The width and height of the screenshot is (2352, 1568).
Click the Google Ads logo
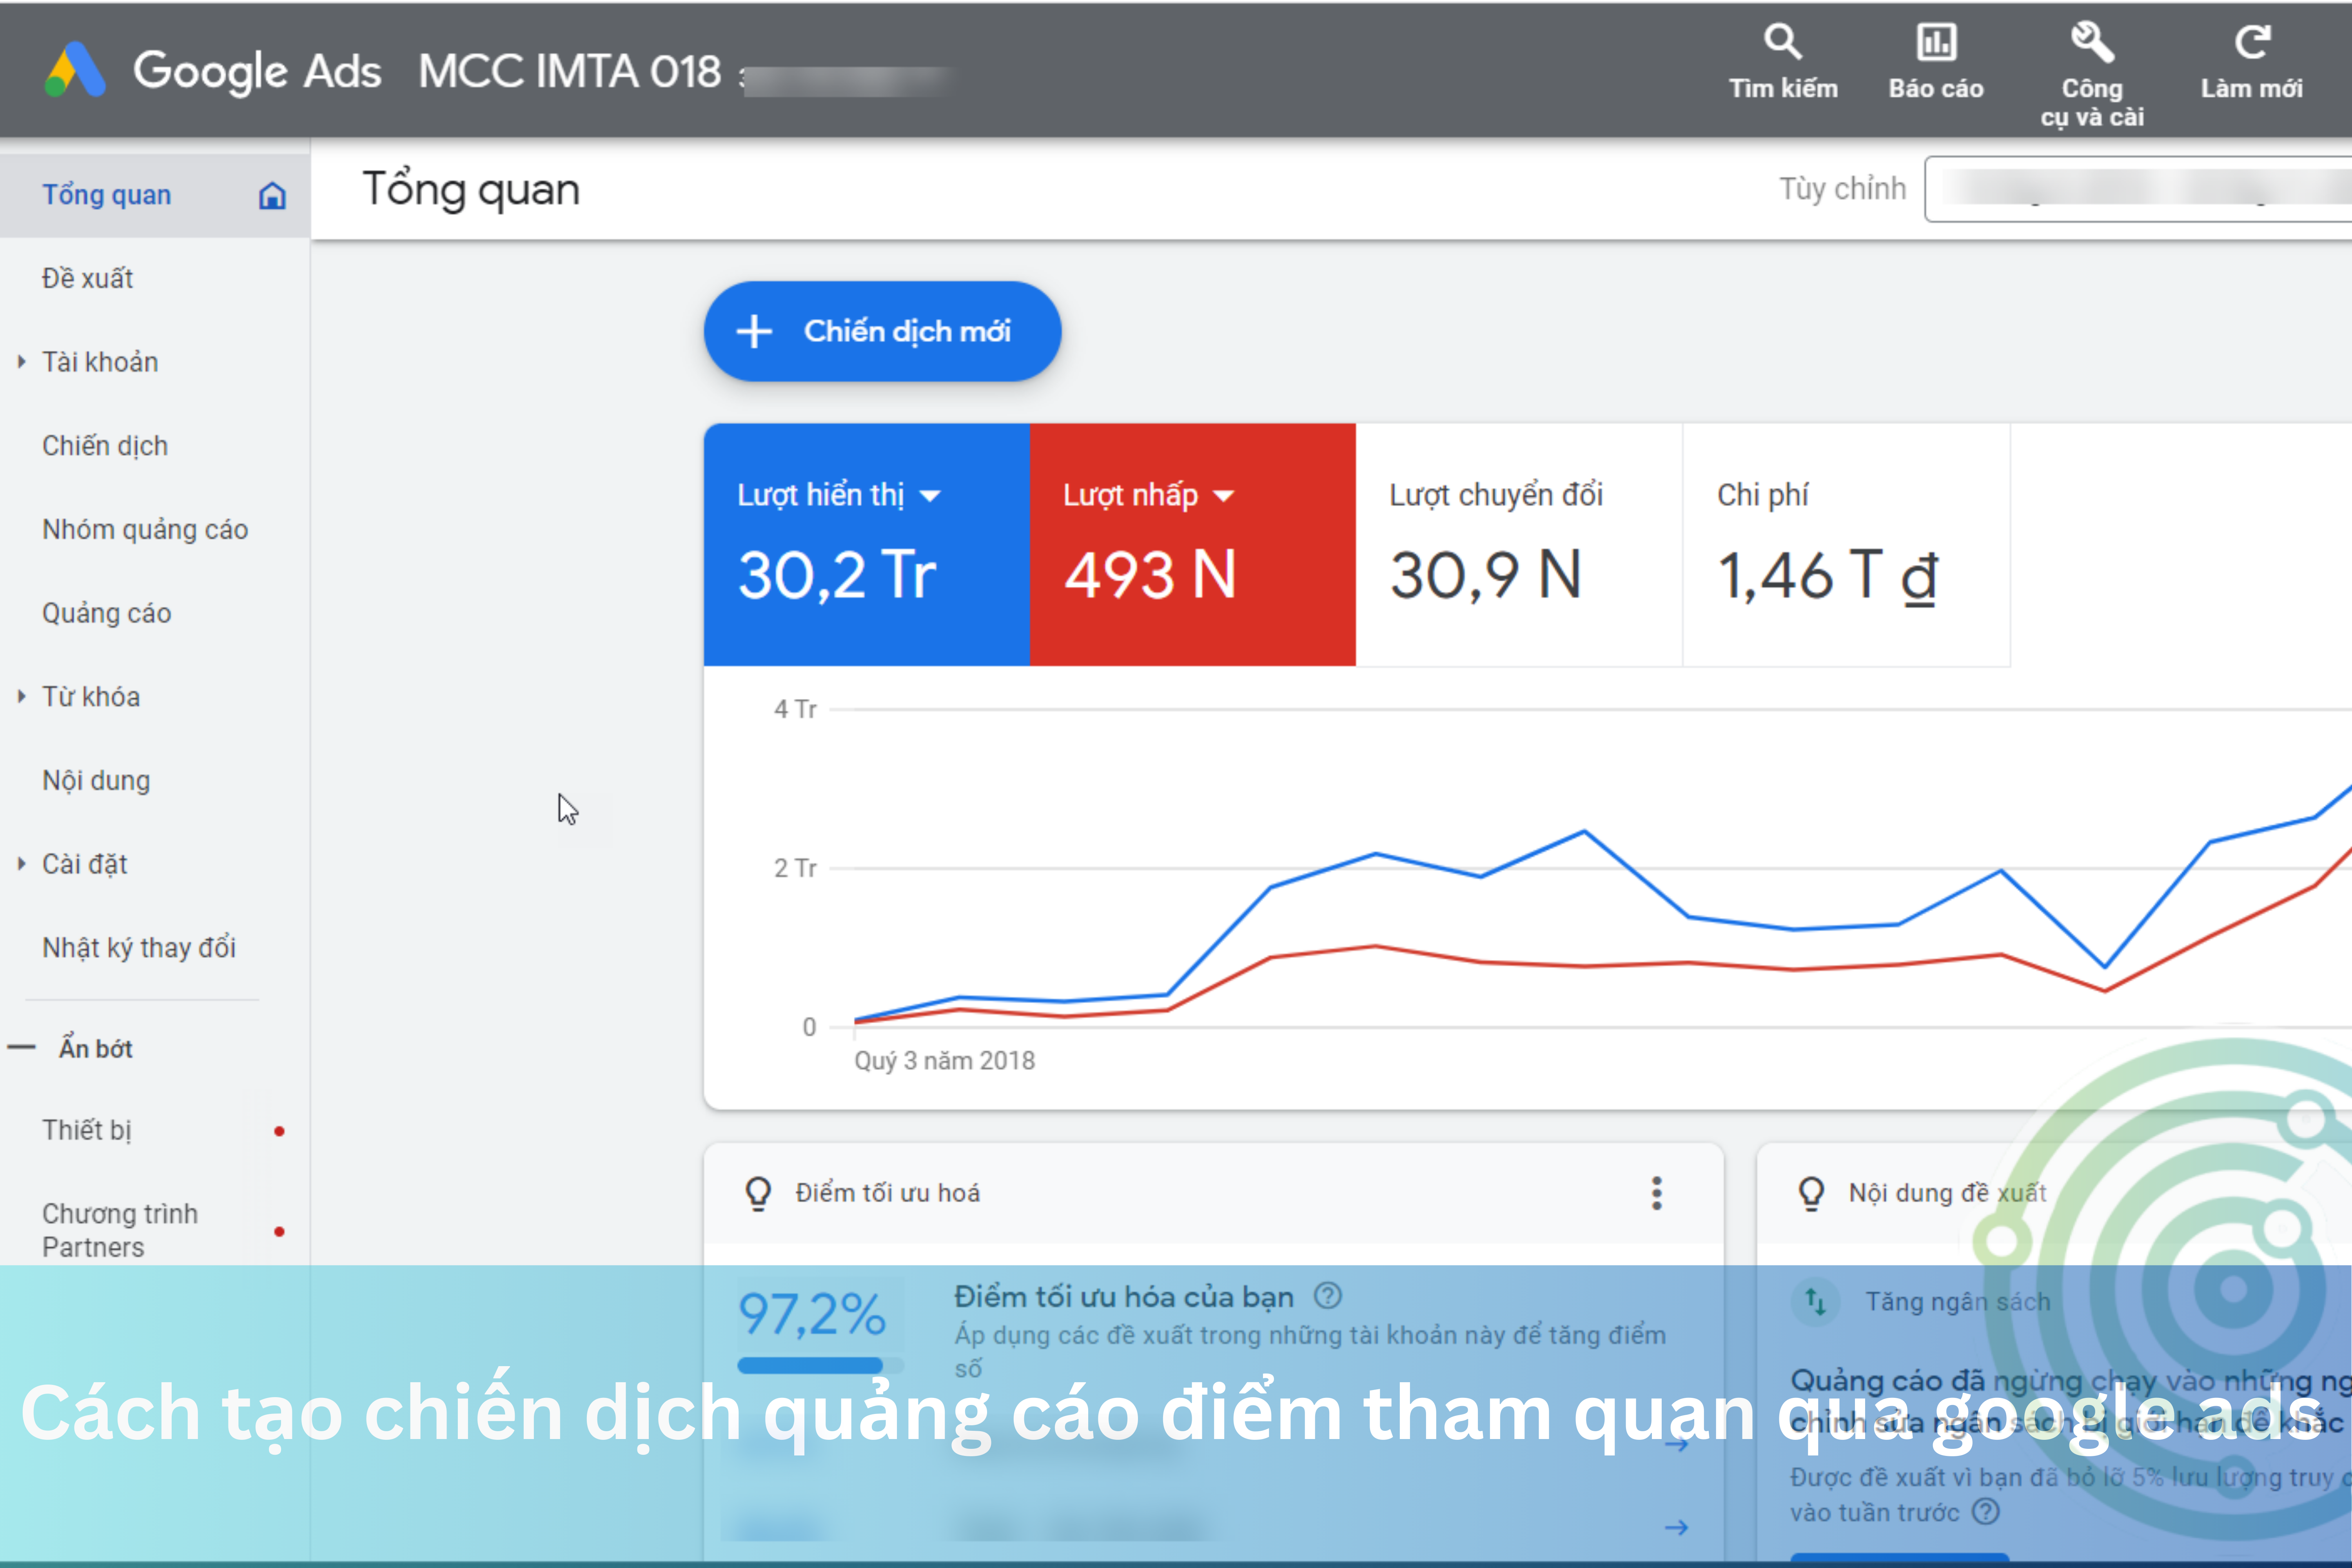pyautogui.click(x=75, y=70)
